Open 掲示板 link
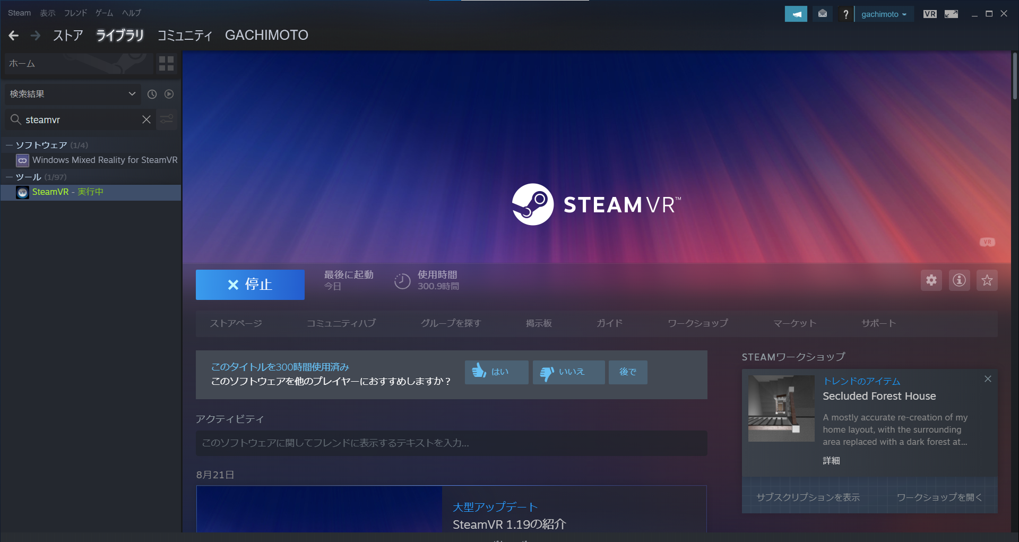This screenshot has width=1019, height=542. click(x=539, y=323)
